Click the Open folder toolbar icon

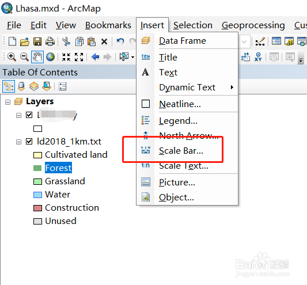pos(25,41)
